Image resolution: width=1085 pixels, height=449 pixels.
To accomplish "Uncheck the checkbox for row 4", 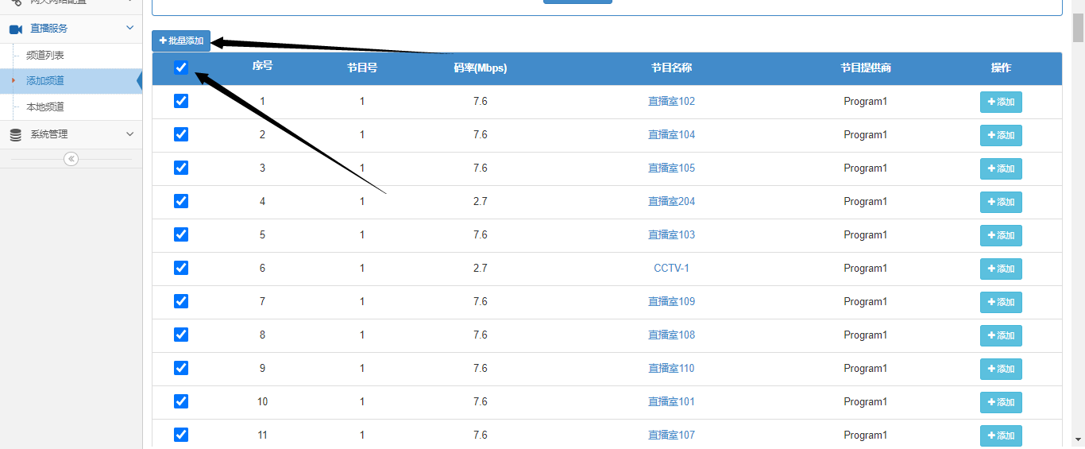I will 181,201.
